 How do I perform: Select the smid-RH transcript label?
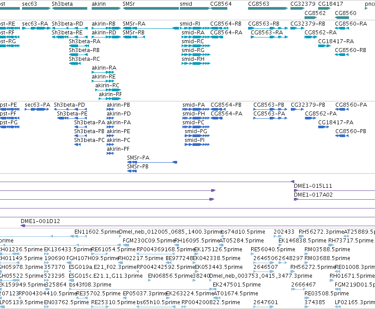point(193,59)
